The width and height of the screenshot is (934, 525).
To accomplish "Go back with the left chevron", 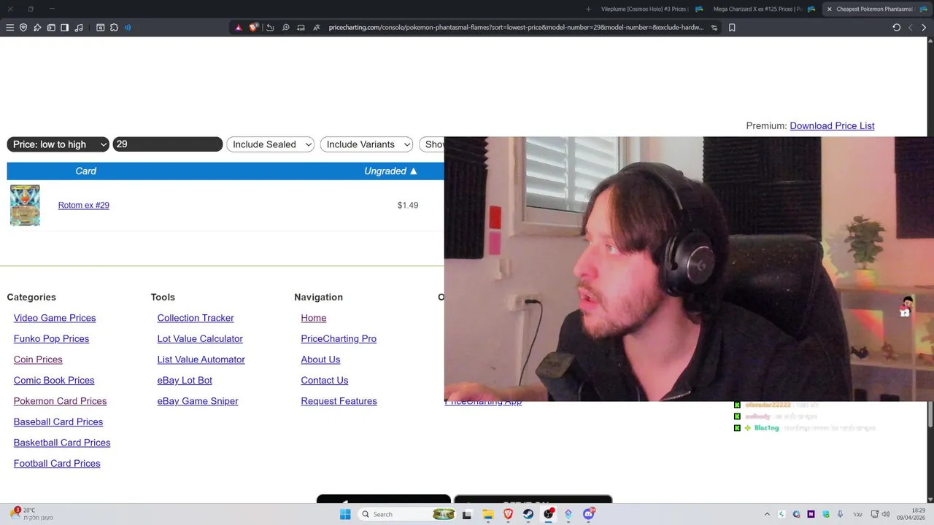I will coord(910,28).
